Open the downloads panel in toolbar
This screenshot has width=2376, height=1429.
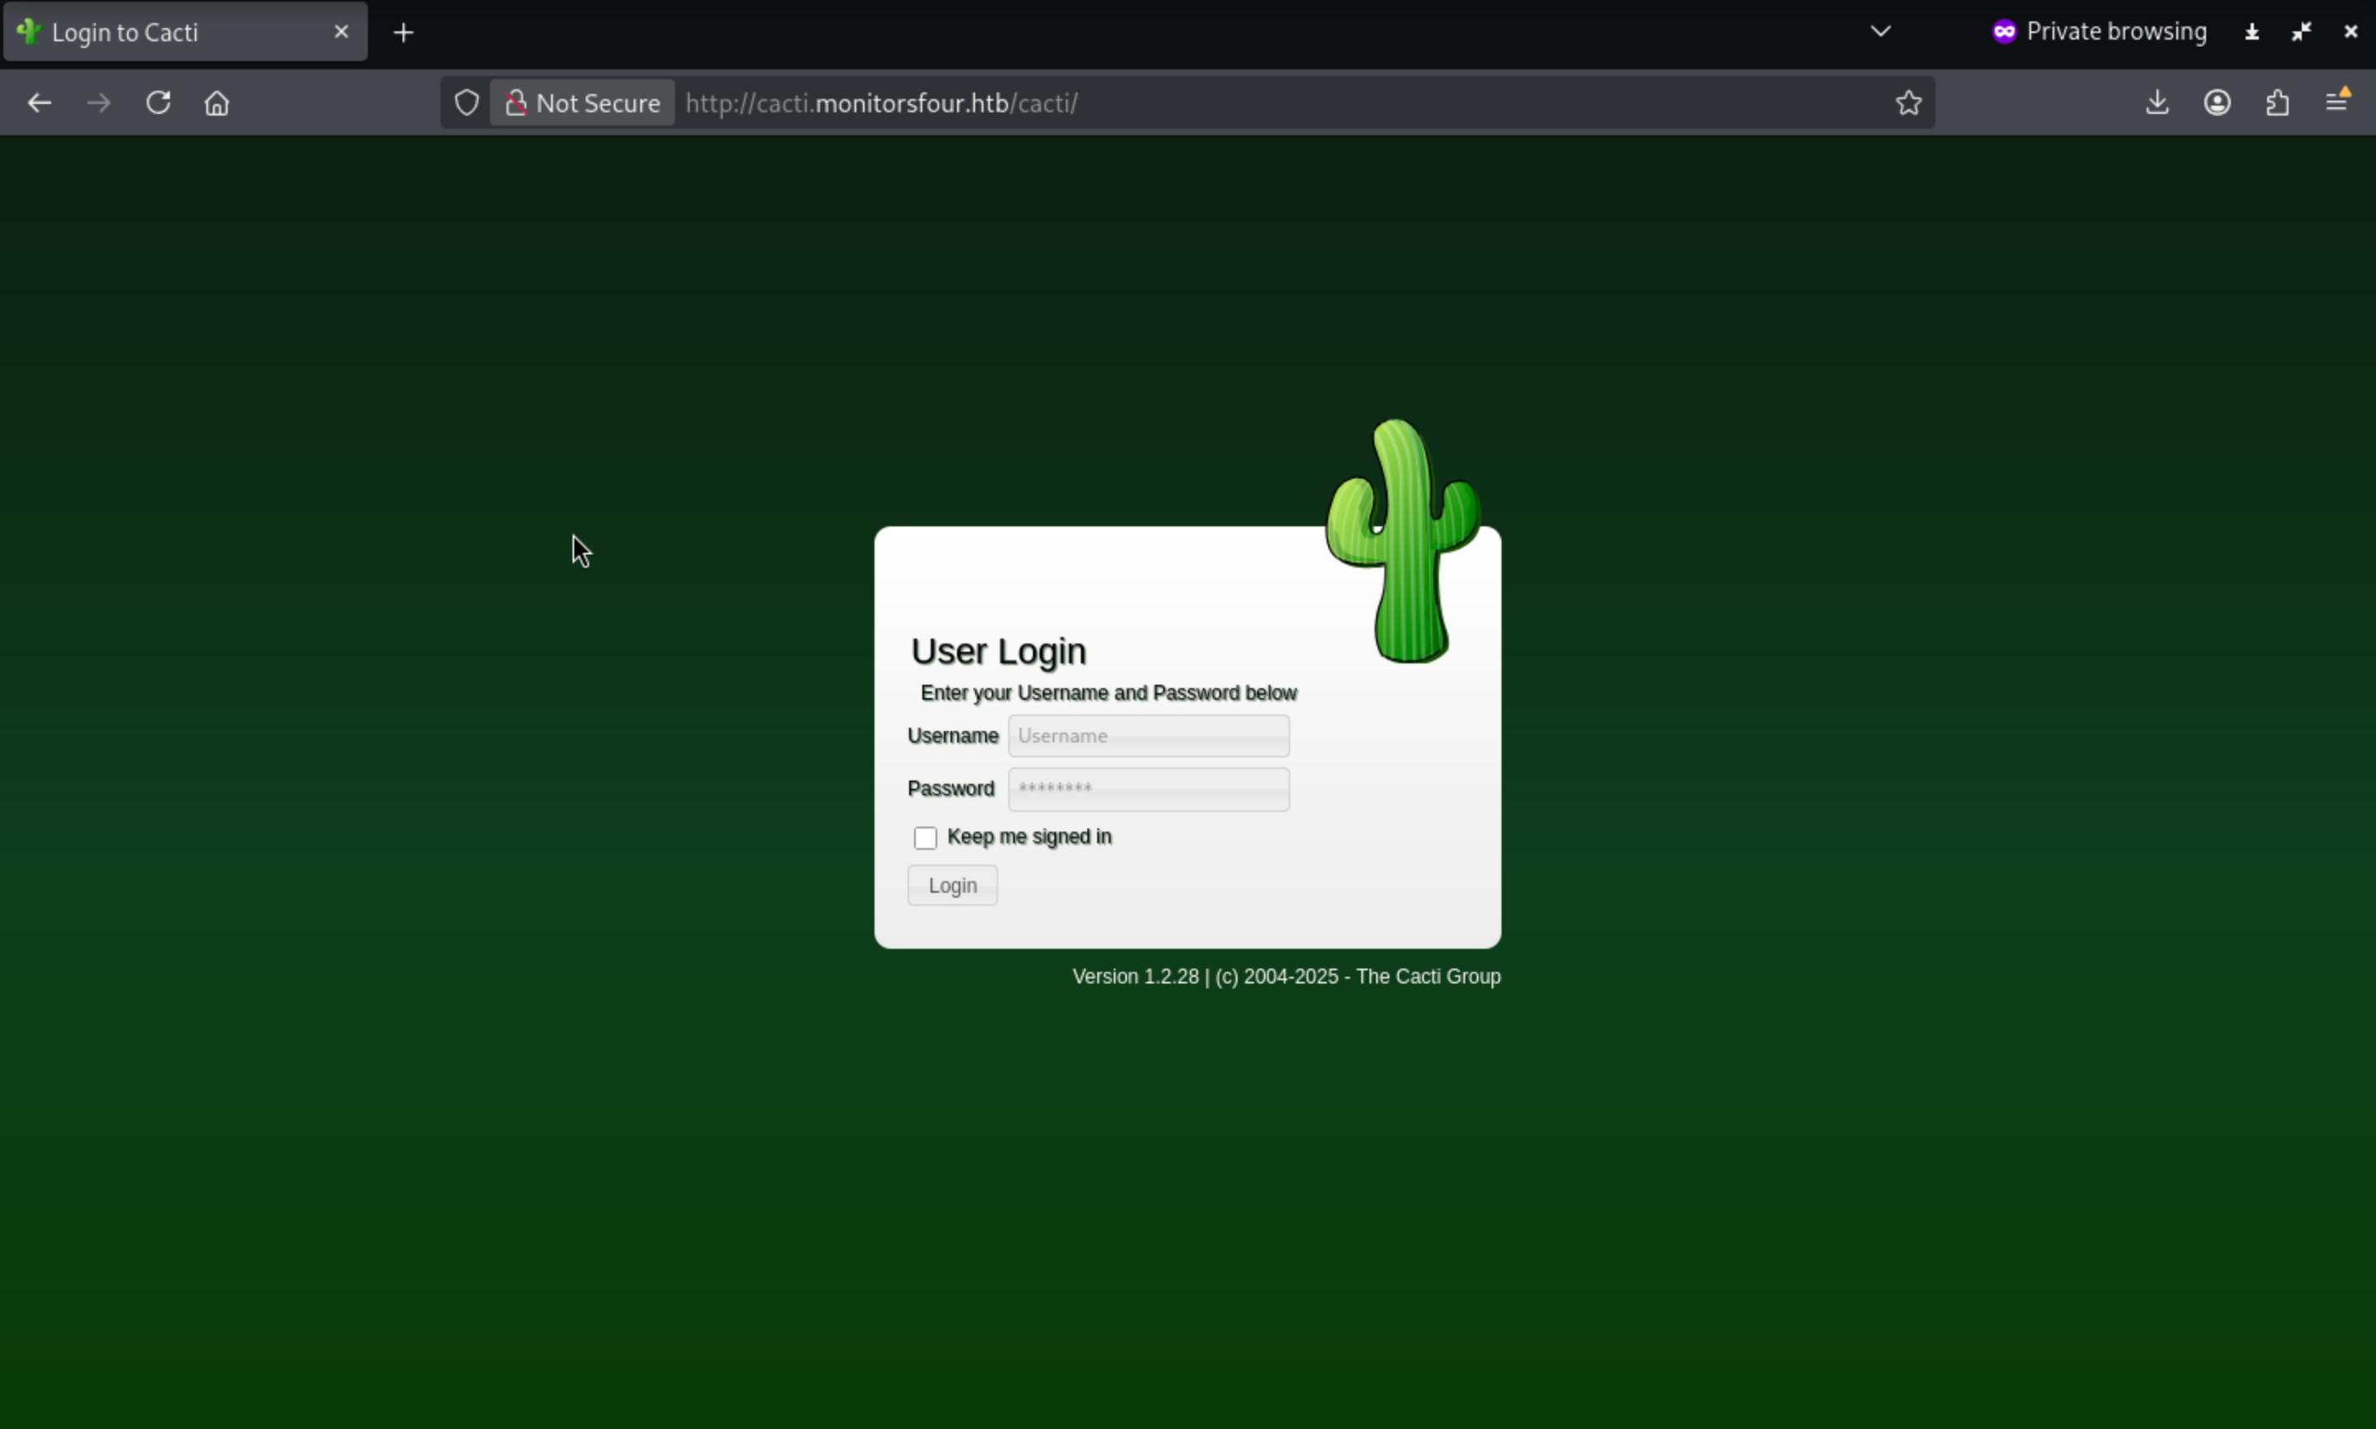point(2157,103)
